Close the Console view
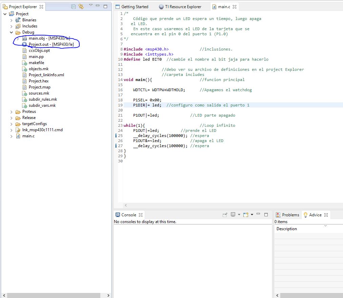Image resolution: width=343 pixels, height=298 pixels. (x=141, y=215)
